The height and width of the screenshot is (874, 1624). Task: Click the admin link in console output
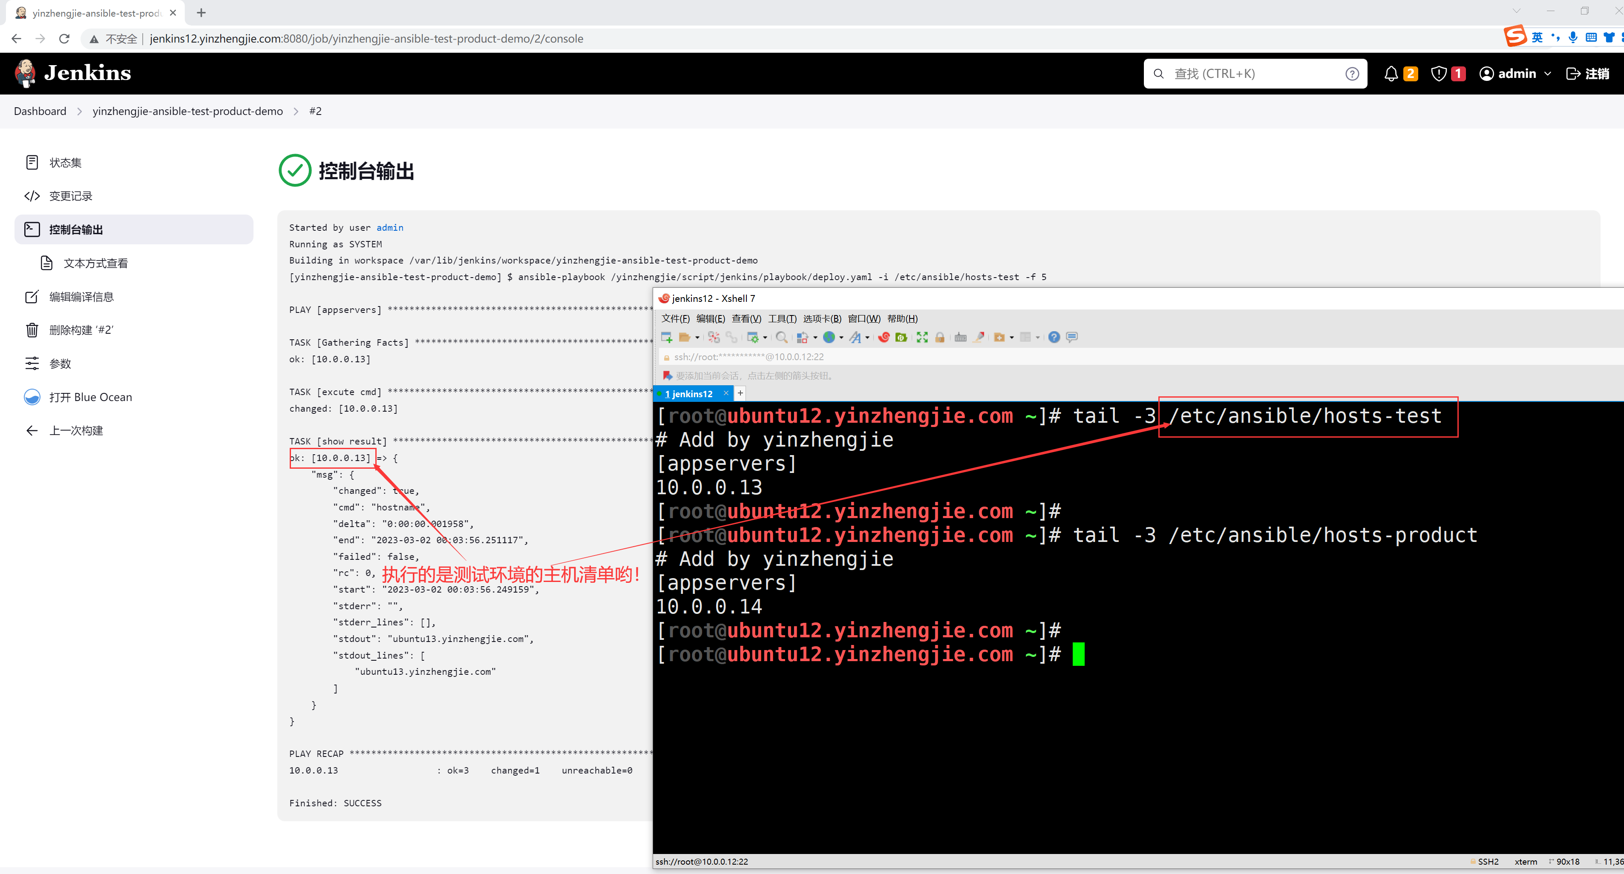click(x=390, y=227)
